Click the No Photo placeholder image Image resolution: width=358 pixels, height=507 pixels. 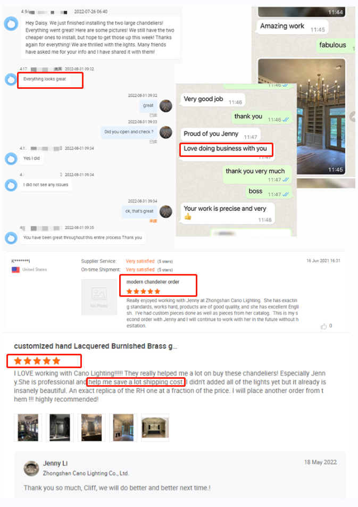coord(99,297)
